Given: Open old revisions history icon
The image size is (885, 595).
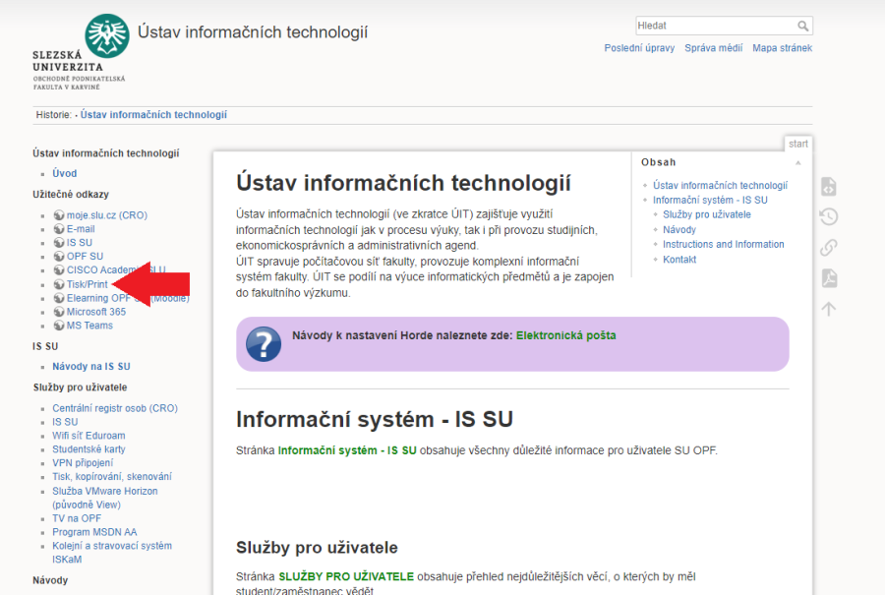Looking at the screenshot, I should pos(829,216).
